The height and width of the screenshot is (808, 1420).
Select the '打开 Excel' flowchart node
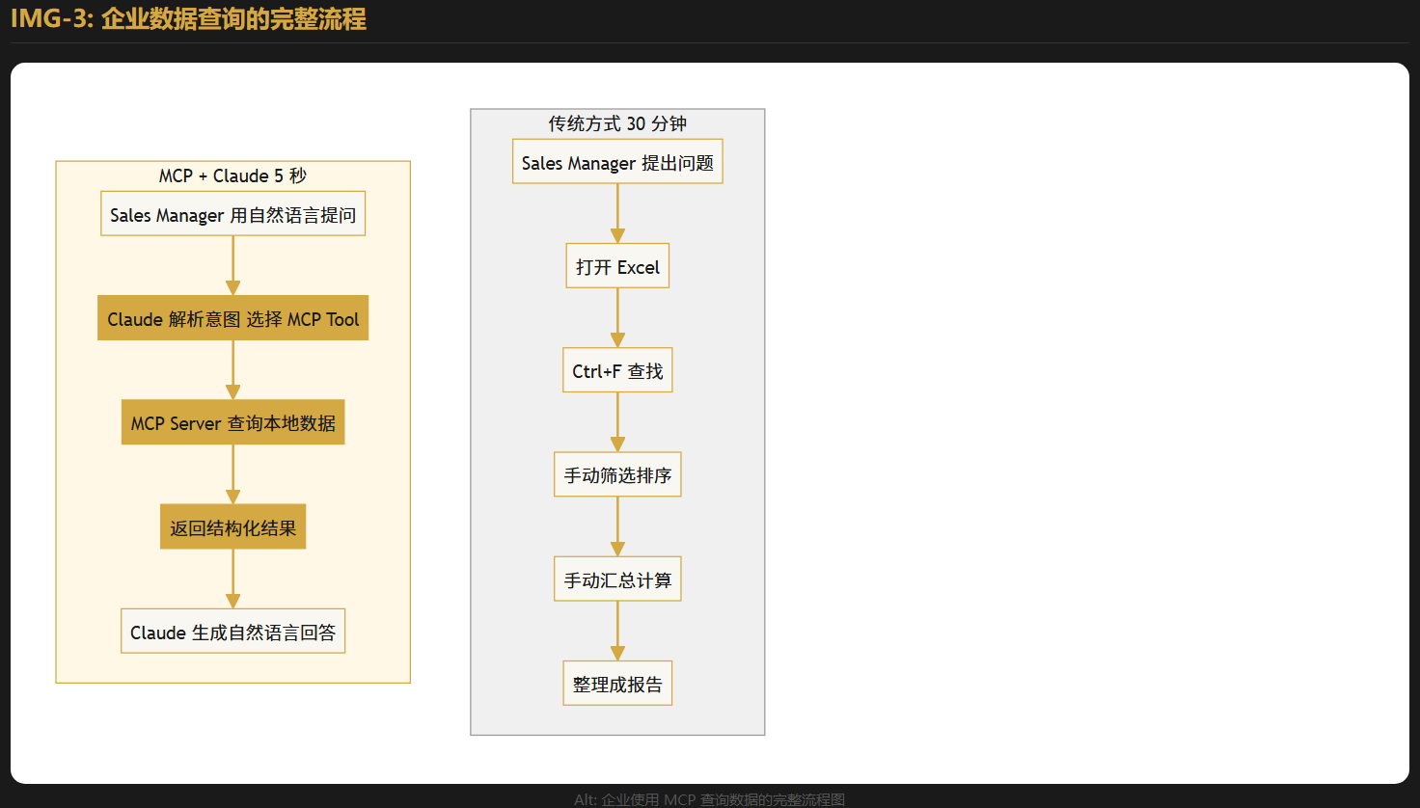pos(617,266)
